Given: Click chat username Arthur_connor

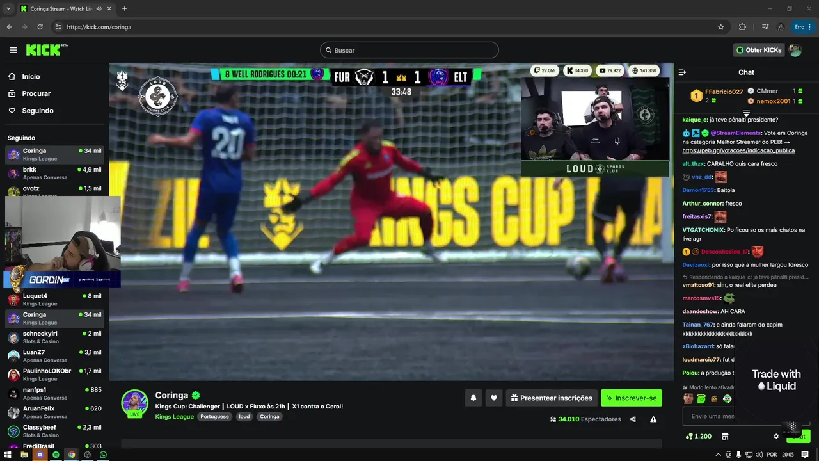Looking at the screenshot, I should [x=702, y=204].
